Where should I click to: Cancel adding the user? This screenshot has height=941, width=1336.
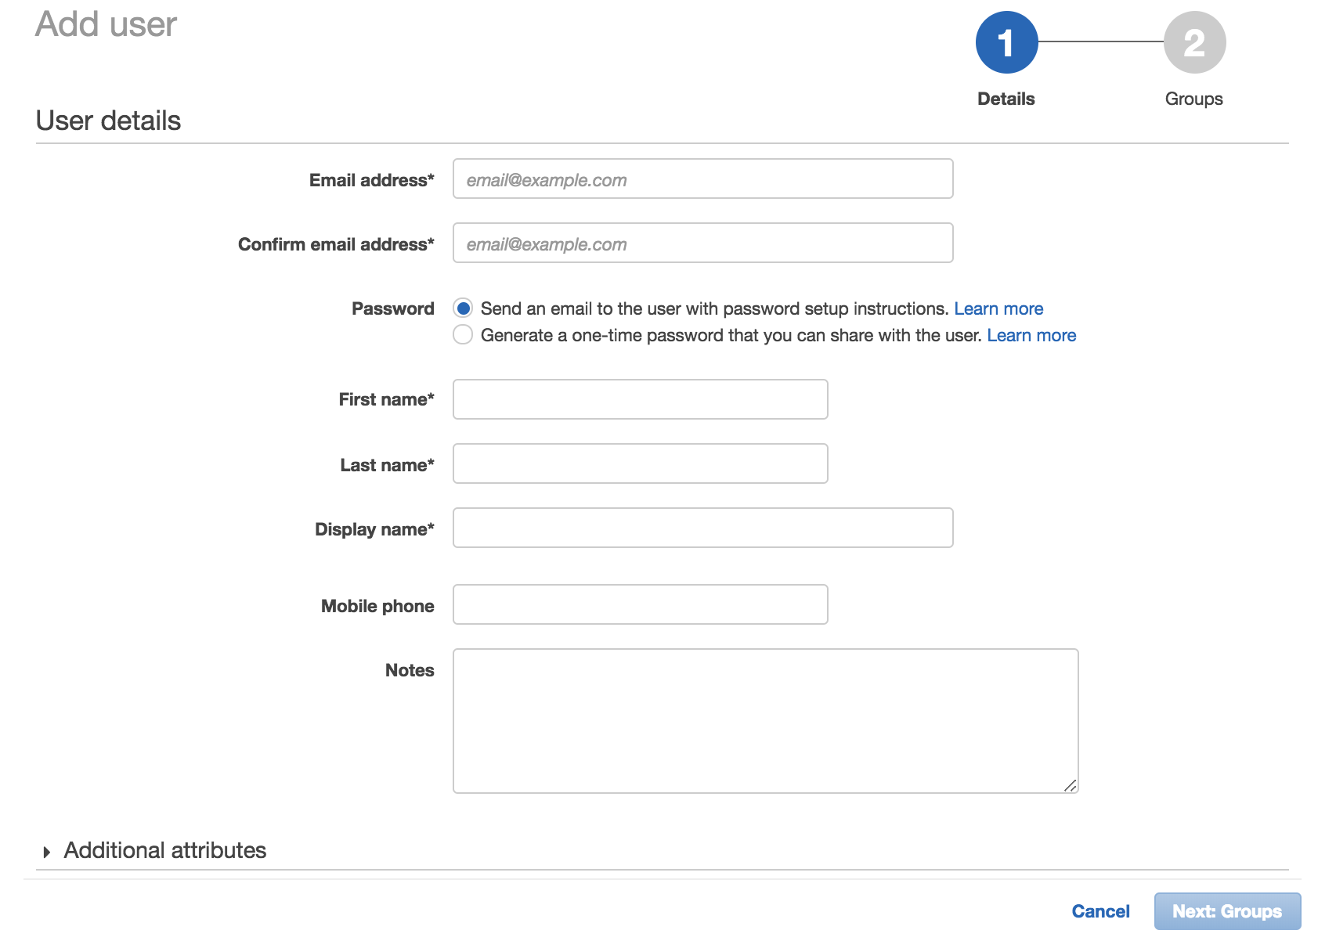(x=1100, y=911)
